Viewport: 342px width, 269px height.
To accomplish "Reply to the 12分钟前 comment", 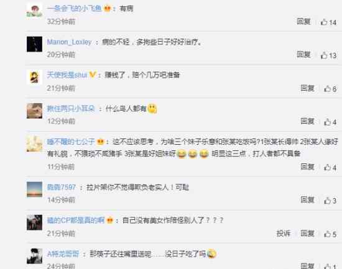I will coord(307,121).
